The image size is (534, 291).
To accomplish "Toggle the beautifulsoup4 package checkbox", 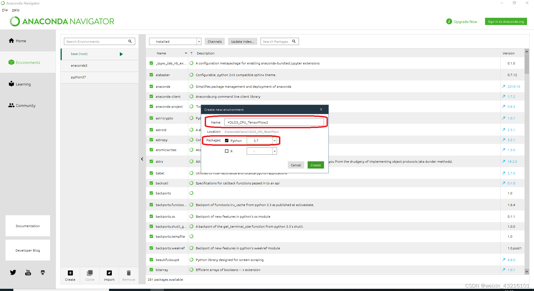I will 151,260.
